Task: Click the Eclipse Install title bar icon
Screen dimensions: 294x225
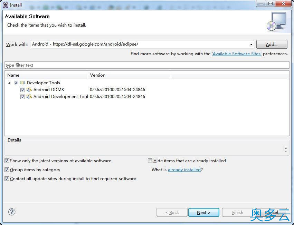Action: pyautogui.click(x=6, y=5)
